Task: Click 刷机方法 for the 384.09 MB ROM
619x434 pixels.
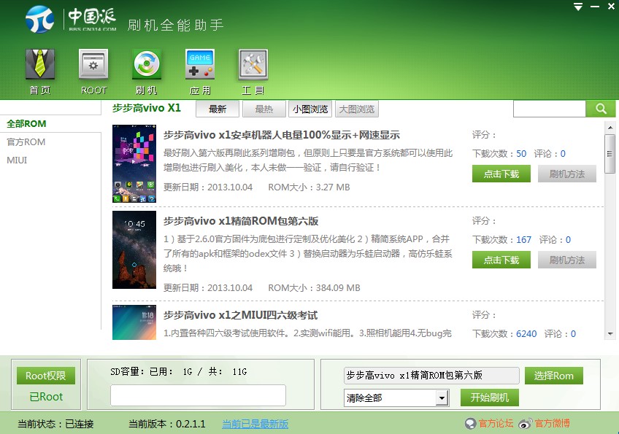Action: [x=567, y=260]
